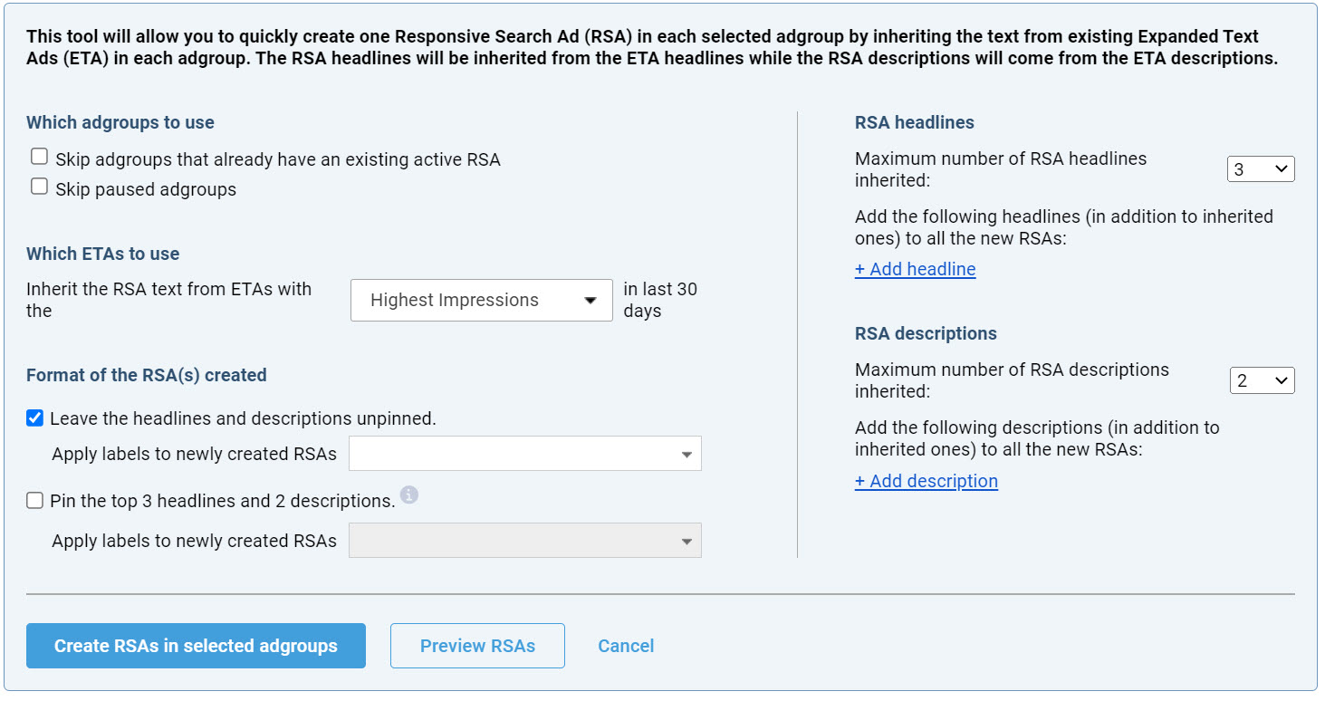This screenshot has height=701, width=1325.
Task: Click the Preview RSAs button
Action: coord(477,646)
